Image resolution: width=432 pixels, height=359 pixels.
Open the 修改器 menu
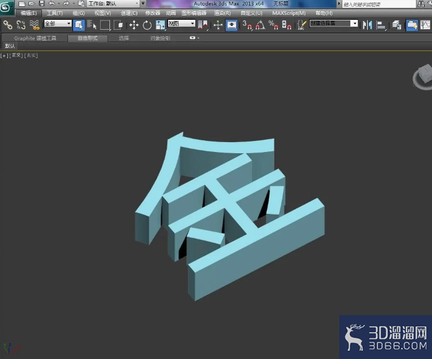pyautogui.click(x=153, y=13)
